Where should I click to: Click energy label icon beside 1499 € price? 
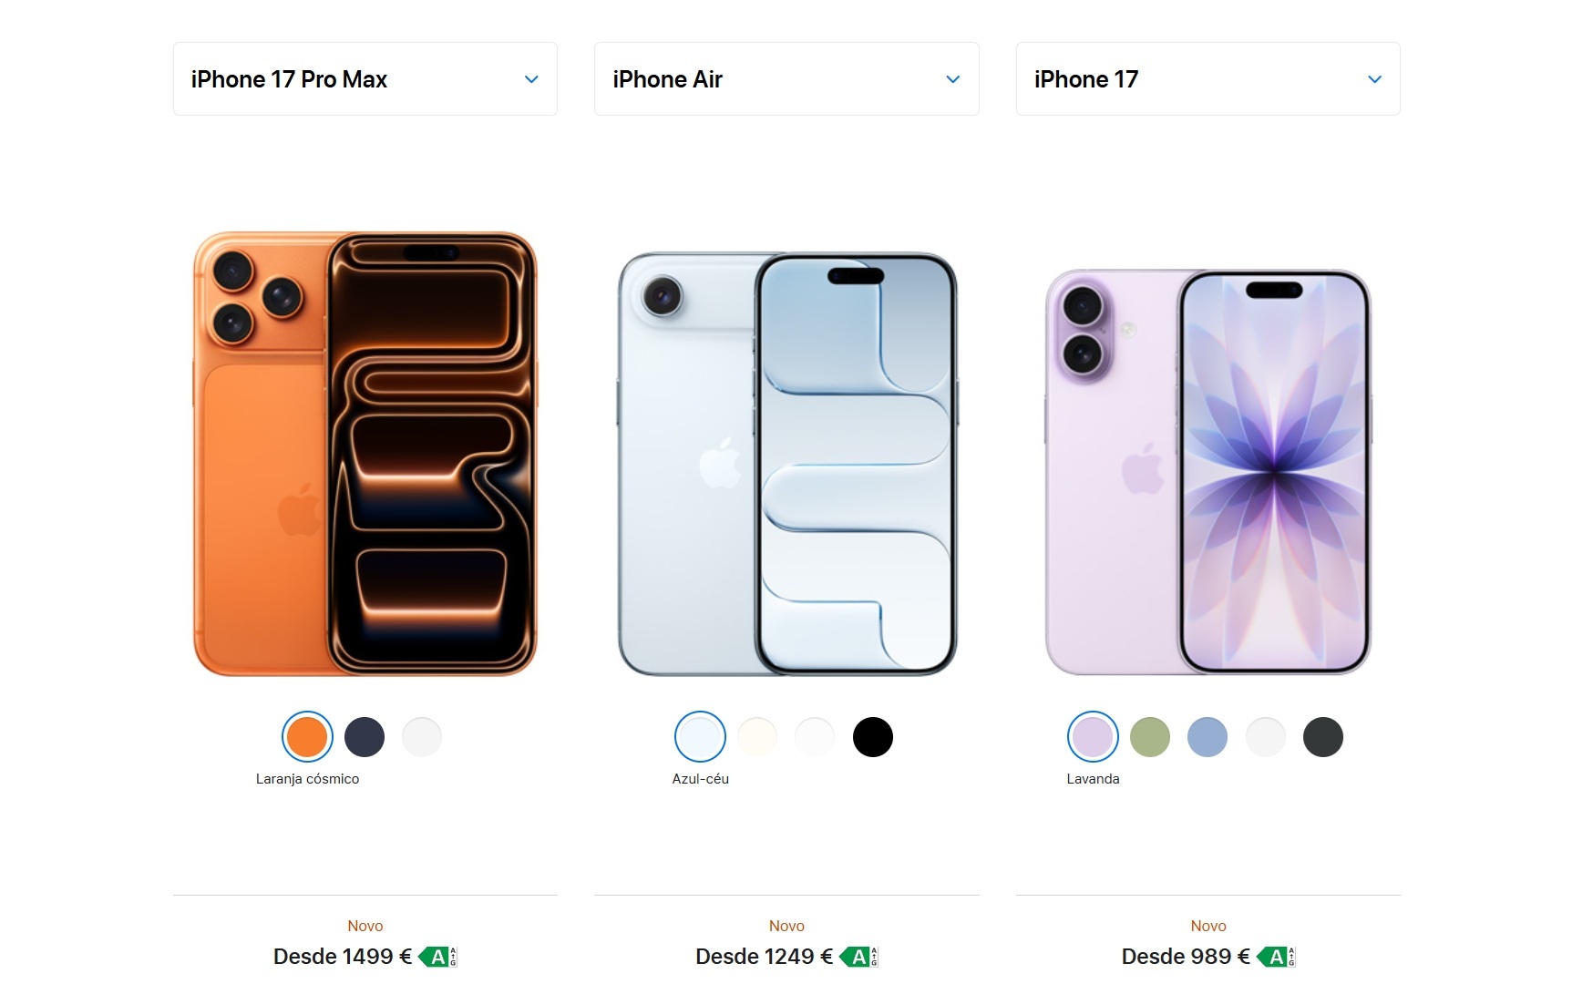point(437,957)
